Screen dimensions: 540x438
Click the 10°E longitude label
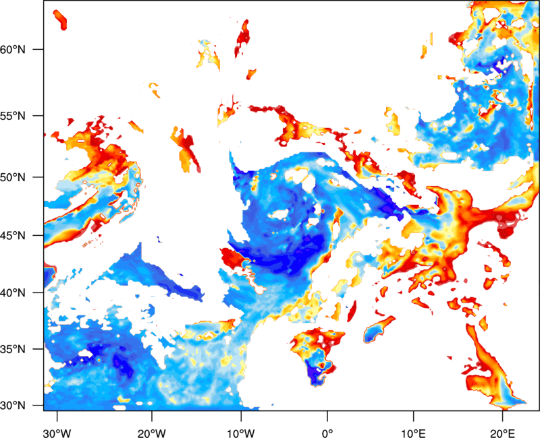point(413,433)
